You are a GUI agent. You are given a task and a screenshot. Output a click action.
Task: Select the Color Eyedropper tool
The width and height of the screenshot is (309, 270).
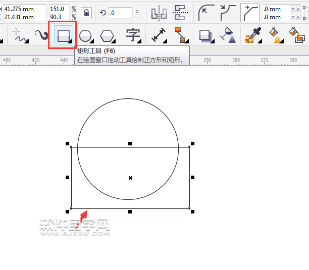(x=252, y=35)
